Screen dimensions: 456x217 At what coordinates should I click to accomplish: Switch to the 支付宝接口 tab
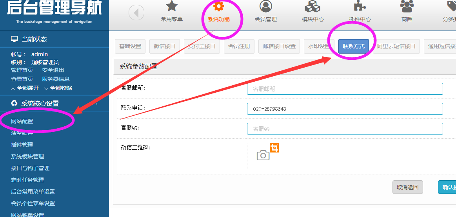pyautogui.click(x=202, y=47)
